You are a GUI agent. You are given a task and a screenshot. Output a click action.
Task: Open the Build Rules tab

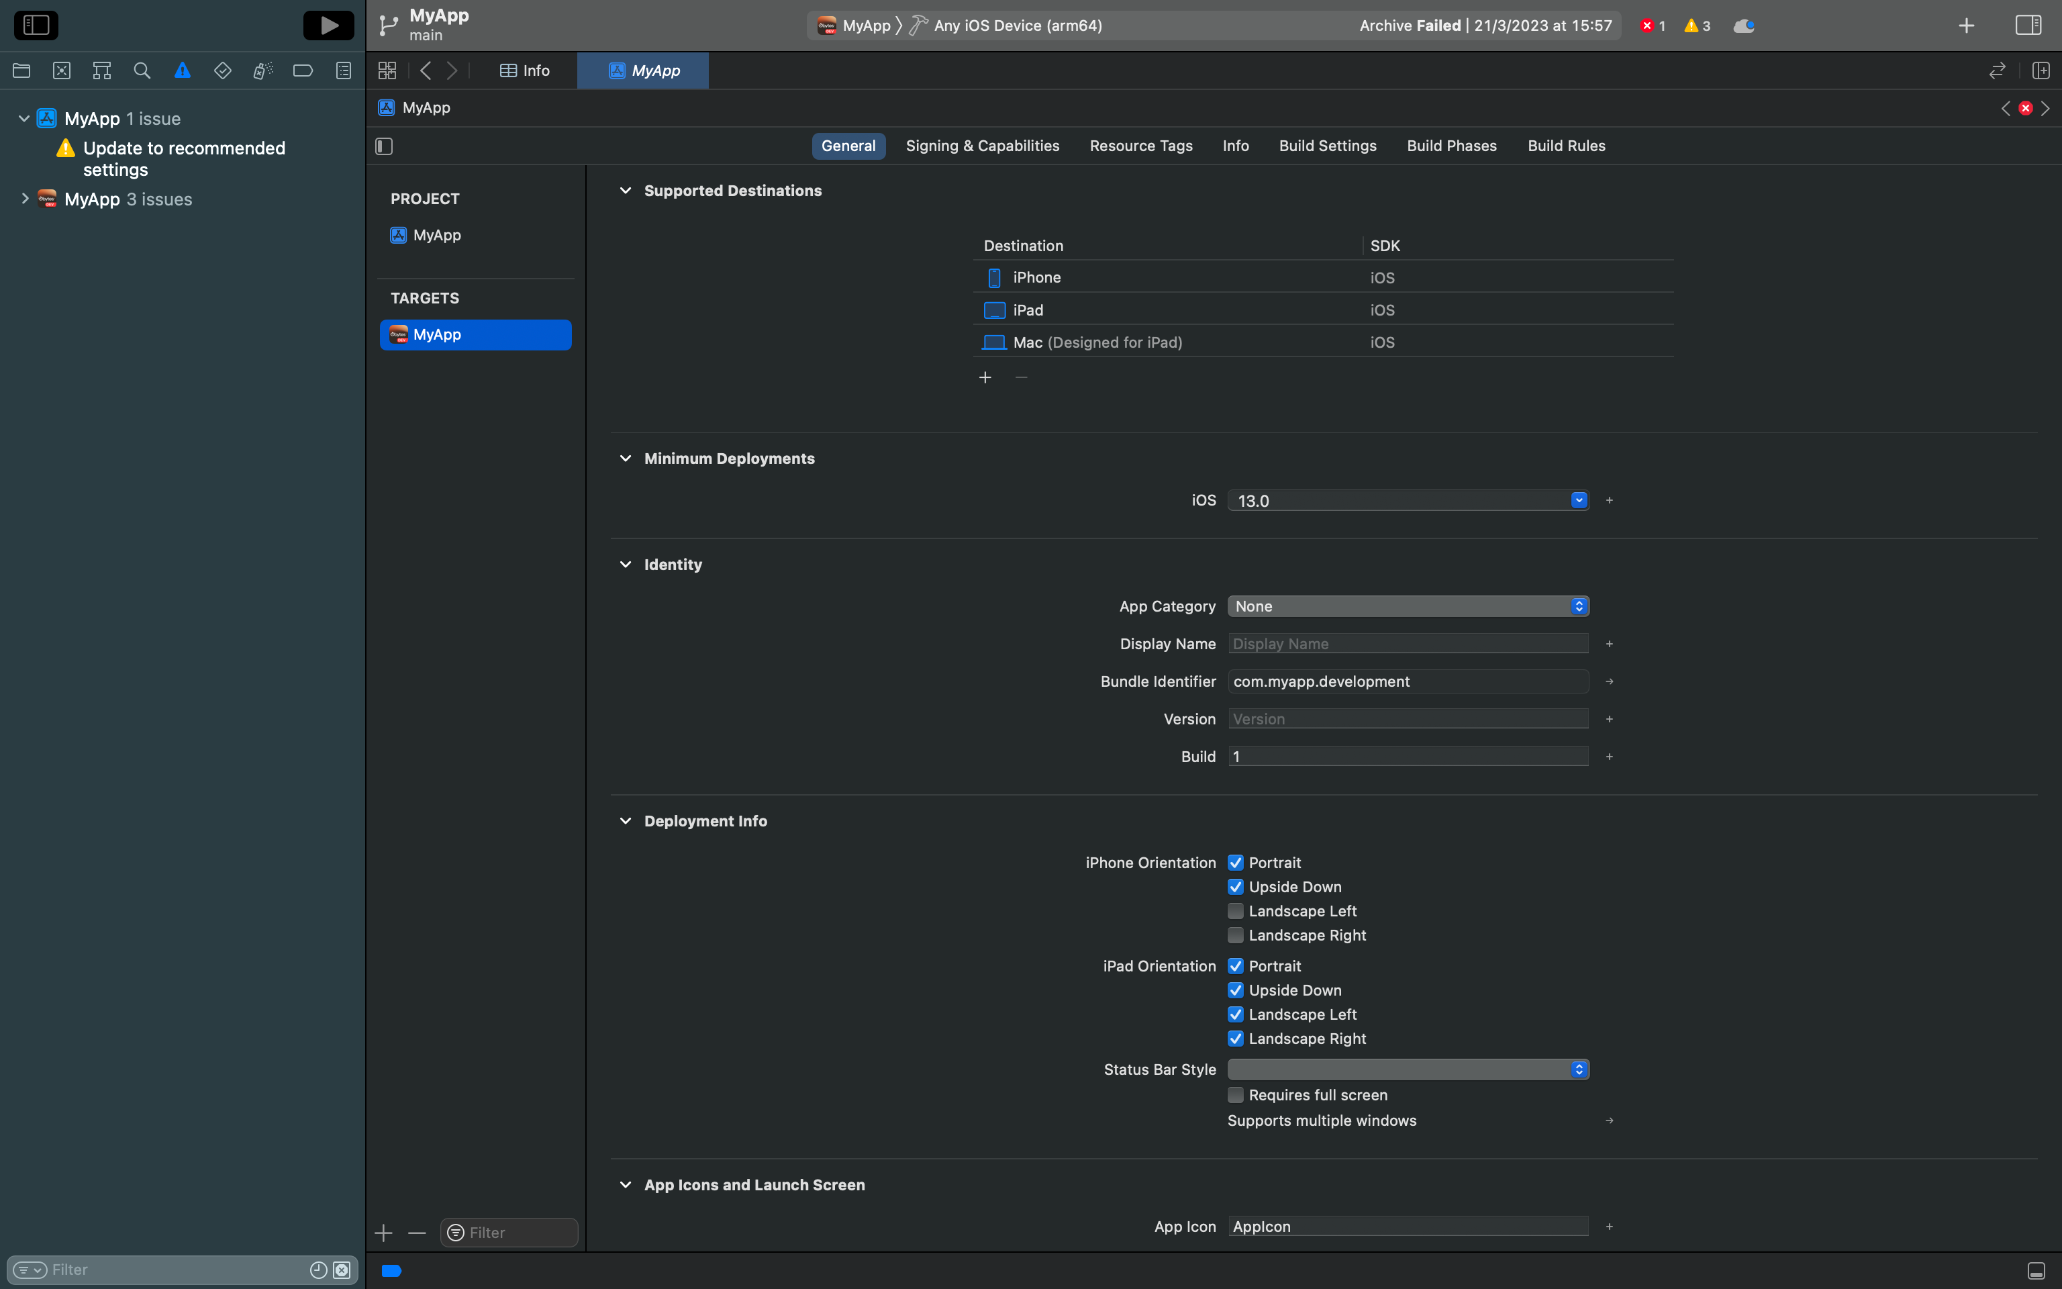tap(1566, 146)
